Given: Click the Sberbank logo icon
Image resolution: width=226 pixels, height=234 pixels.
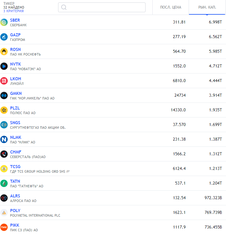Looking at the screenshot, I should pyautogui.click(x=4, y=22).
